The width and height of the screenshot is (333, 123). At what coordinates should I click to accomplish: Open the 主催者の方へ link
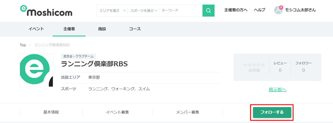click(x=236, y=10)
